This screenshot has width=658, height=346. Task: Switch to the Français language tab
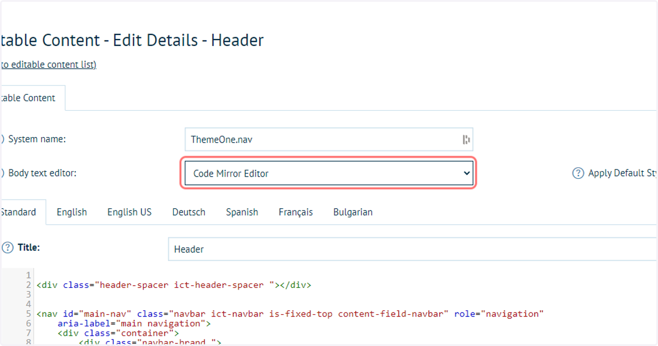pos(296,212)
